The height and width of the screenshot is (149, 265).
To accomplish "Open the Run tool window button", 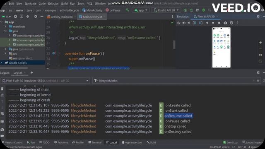I will (x=31, y=142).
